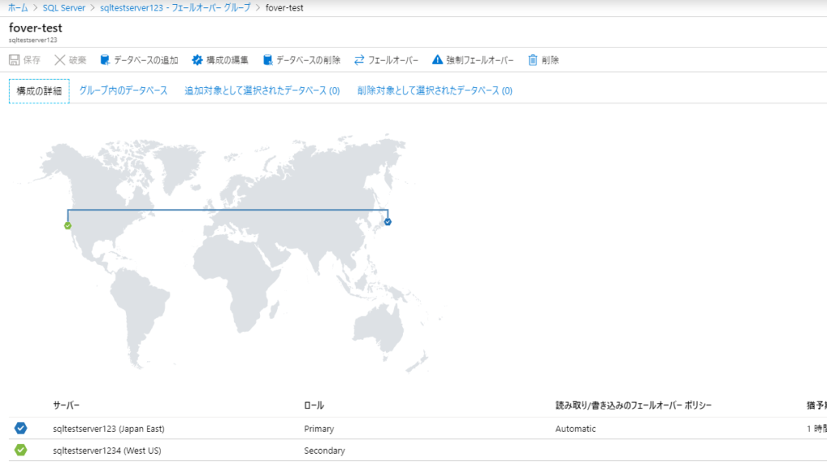The width and height of the screenshot is (827, 470).
Task: Switch to グループ内のデータベース tab
Action: click(124, 90)
